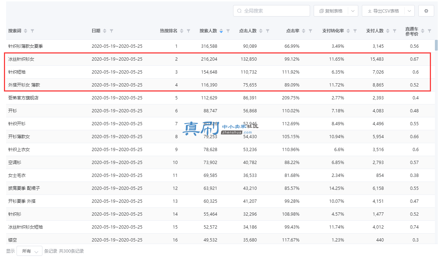The width and height of the screenshot is (441, 258).
Task: Select the keyword 冰丝针织衫女短袖
Action: pyautogui.click(x=26, y=227)
